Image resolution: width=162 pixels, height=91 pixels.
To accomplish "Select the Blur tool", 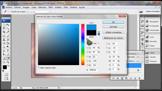I will pyautogui.click(x=4, y=47).
